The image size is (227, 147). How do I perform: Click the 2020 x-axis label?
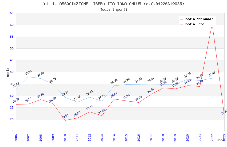point(188,138)
